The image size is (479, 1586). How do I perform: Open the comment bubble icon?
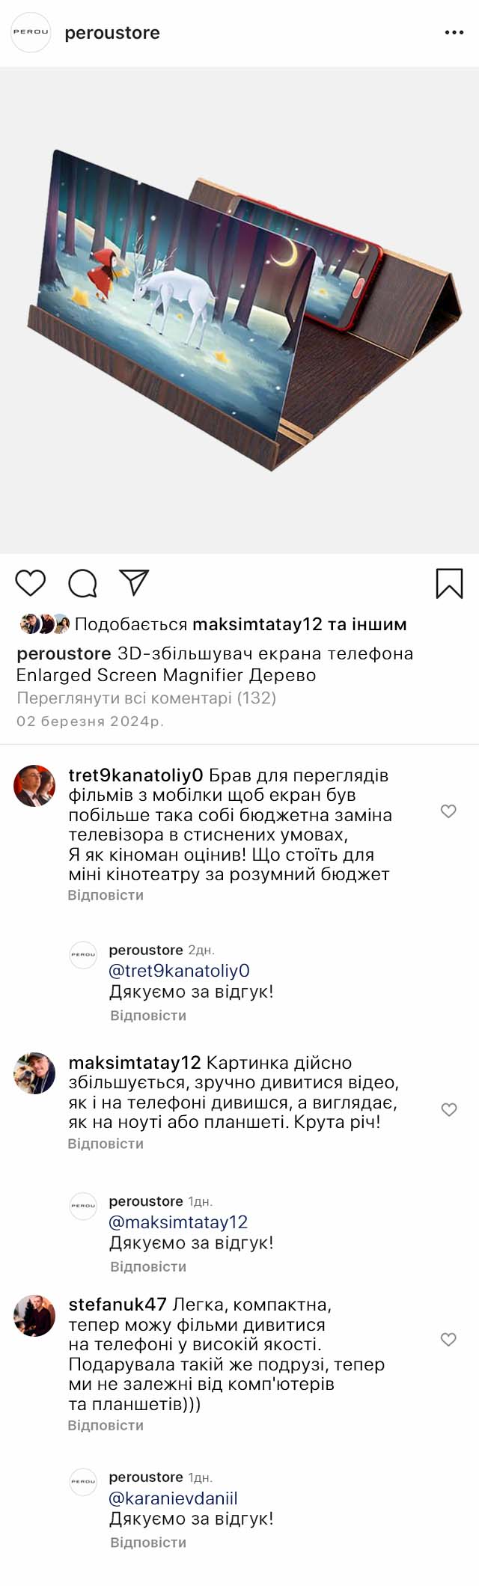pyautogui.click(x=82, y=583)
